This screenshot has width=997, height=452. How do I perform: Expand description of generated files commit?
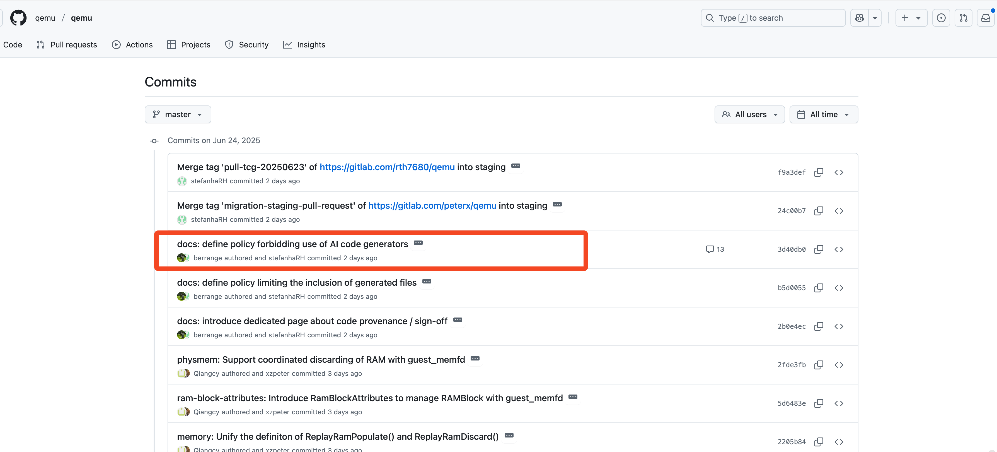[x=427, y=282]
